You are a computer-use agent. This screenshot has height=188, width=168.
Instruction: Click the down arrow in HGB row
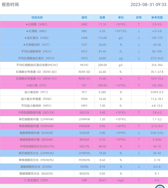click(x=139, y=38)
